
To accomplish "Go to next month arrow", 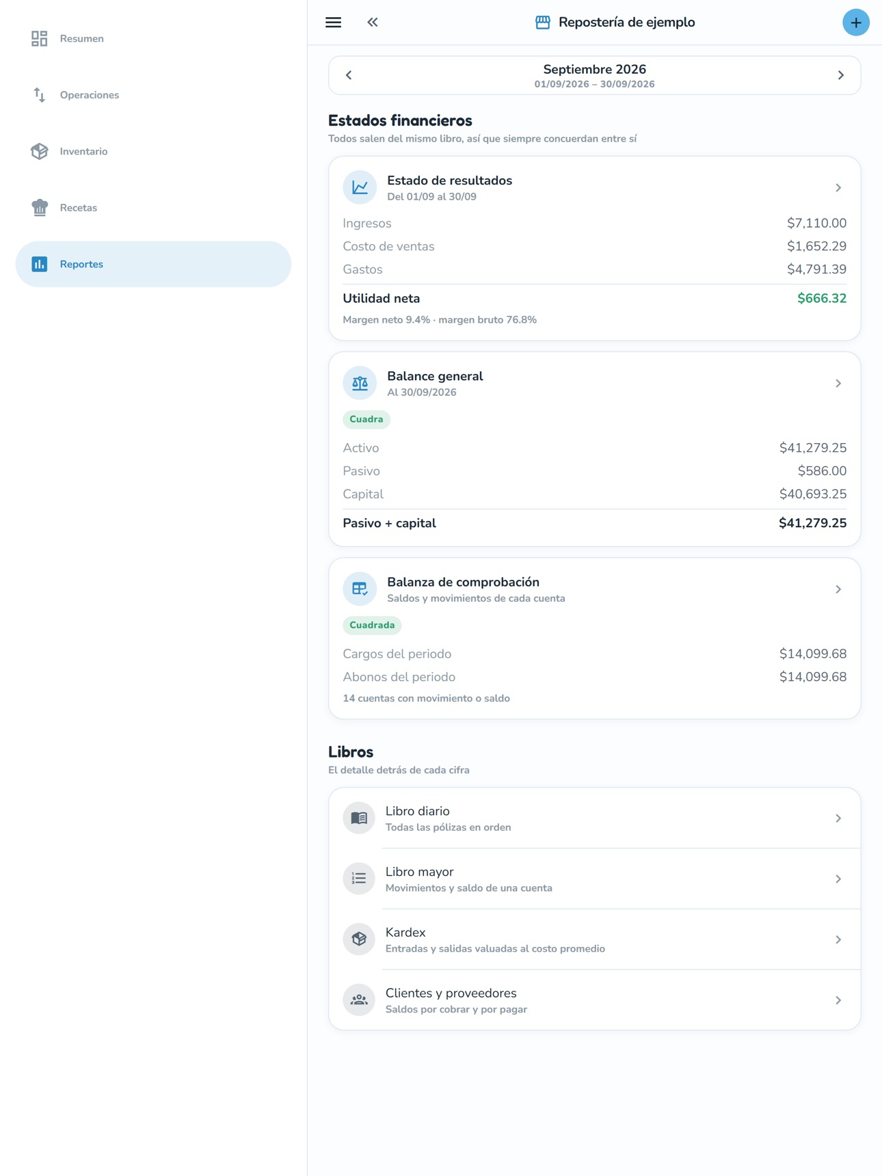I will coord(840,75).
